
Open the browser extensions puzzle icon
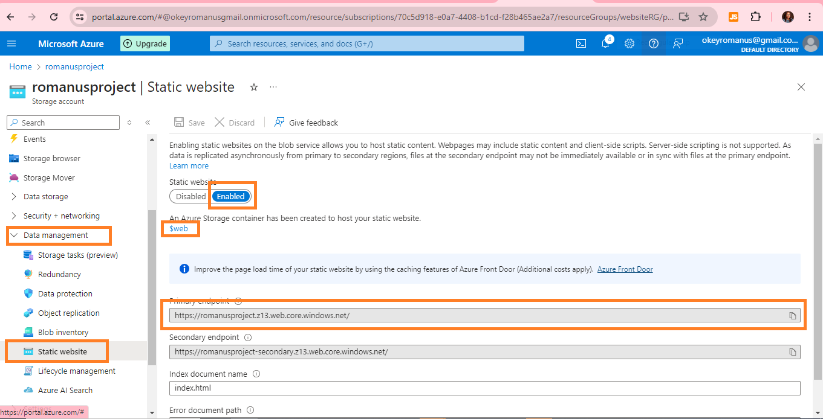[755, 17]
